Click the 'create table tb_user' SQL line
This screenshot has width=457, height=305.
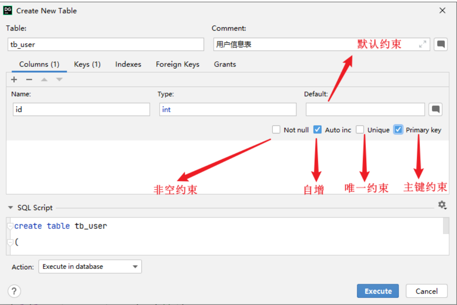(x=61, y=226)
